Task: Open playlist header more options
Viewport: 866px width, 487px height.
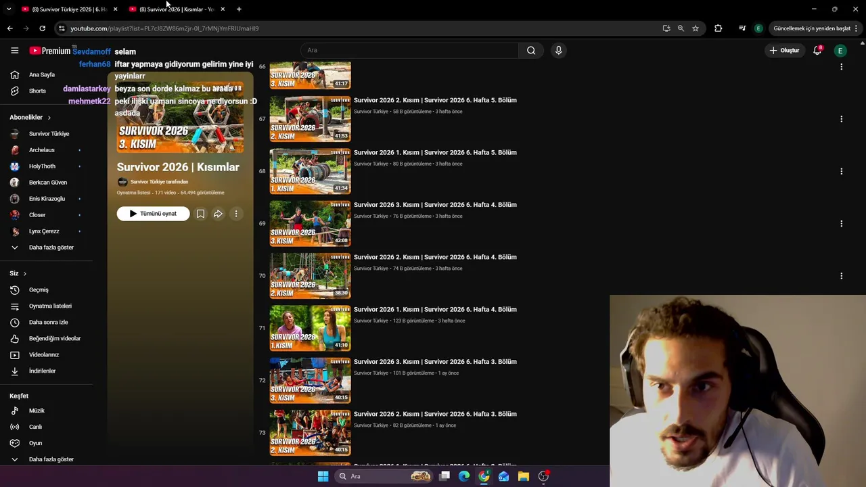Action: tap(236, 214)
